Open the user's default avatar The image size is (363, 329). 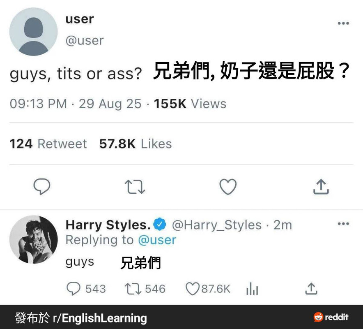click(x=33, y=32)
